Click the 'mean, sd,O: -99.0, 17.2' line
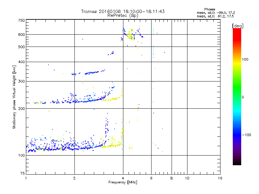Viewport: 259px width, 194px height. point(216,13)
